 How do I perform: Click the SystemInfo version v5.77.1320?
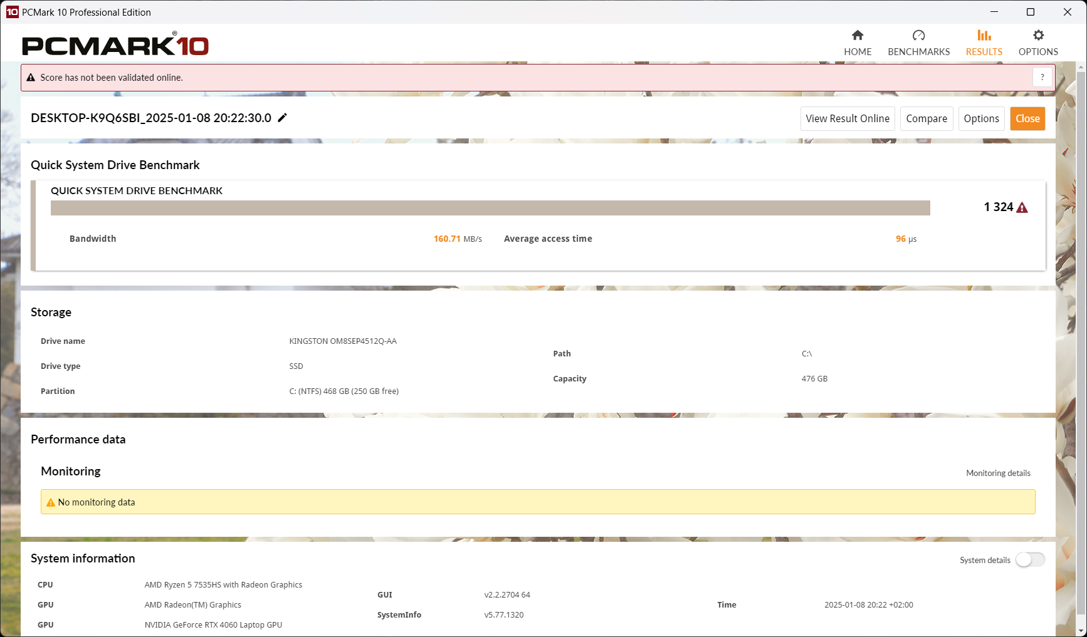tap(504, 615)
